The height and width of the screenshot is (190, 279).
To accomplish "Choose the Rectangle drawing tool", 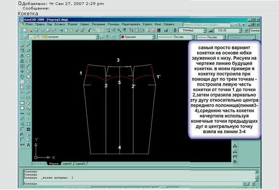I will [28, 61].
